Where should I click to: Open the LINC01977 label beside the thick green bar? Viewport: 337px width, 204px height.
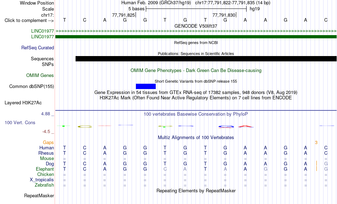point(42,37)
